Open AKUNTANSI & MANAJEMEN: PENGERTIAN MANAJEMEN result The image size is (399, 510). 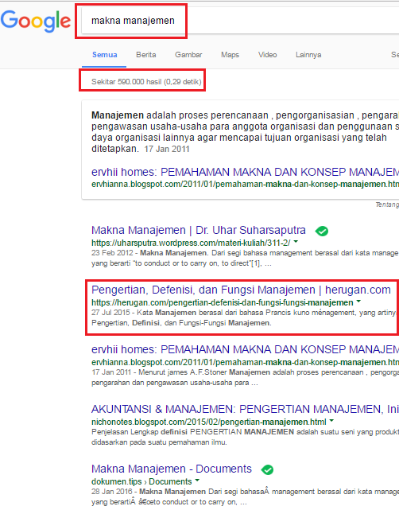pyautogui.click(x=245, y=409)
